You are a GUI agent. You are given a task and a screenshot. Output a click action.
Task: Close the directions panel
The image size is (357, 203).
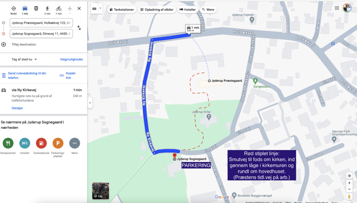[x=79, y=9]
